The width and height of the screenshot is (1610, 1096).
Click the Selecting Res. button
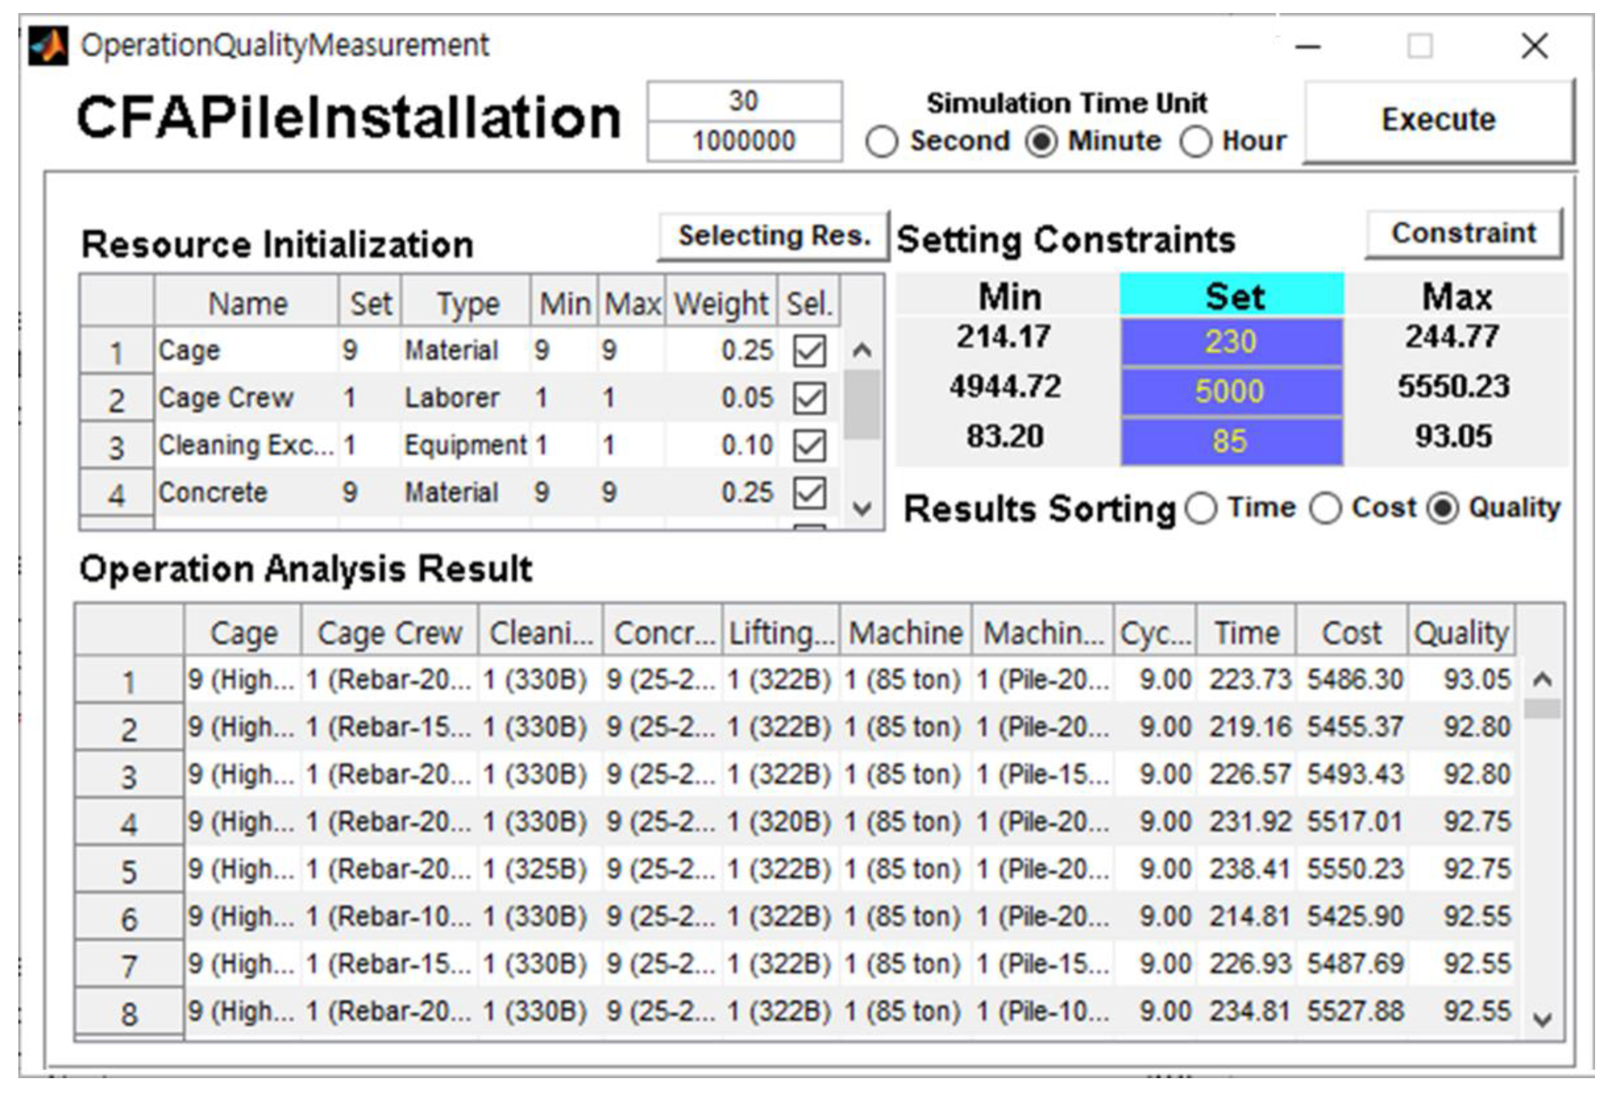pyautogui.click(x=773, y=236)
